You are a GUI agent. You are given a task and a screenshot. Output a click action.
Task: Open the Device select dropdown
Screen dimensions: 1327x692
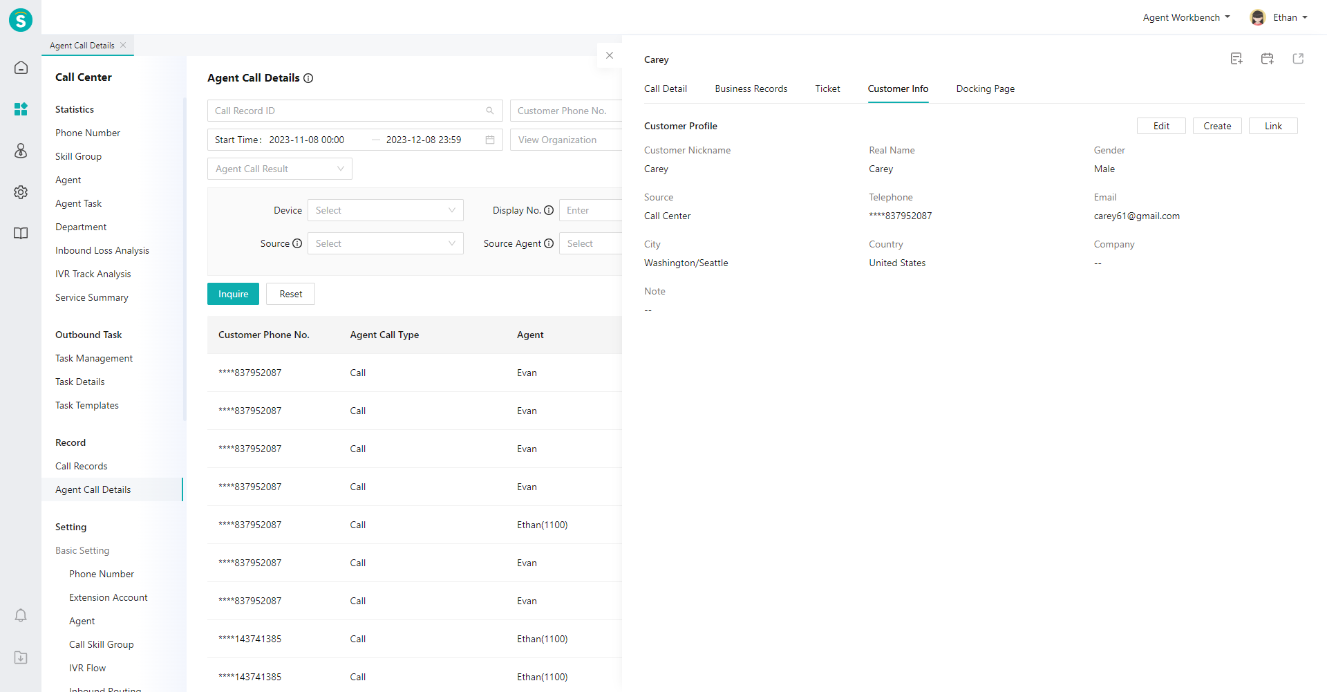[386, 210]
